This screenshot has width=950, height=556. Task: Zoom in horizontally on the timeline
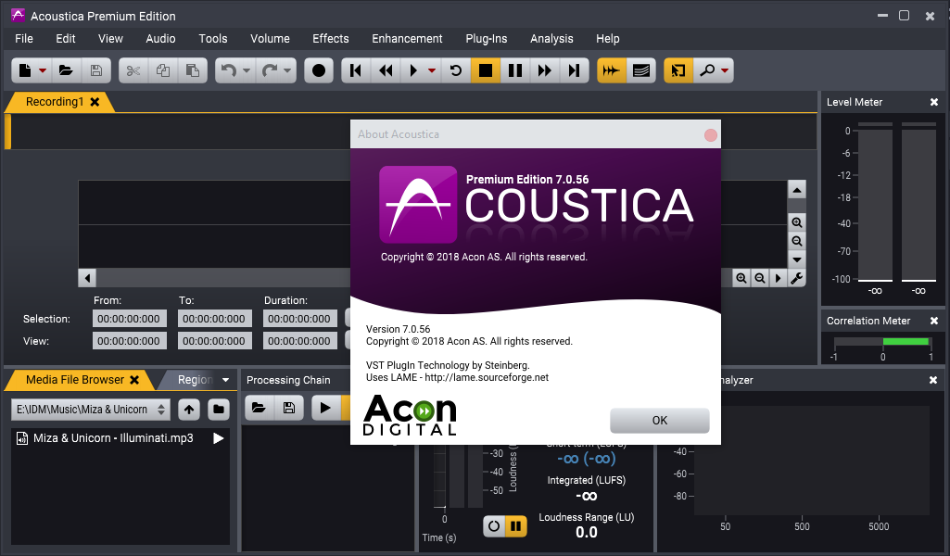click(x=741, y=278)
